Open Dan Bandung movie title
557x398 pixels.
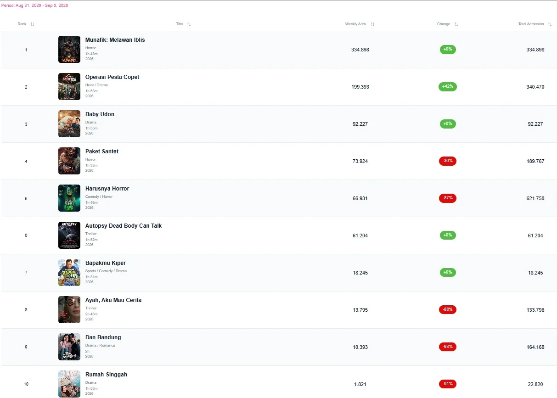click(x=103, y=337)
